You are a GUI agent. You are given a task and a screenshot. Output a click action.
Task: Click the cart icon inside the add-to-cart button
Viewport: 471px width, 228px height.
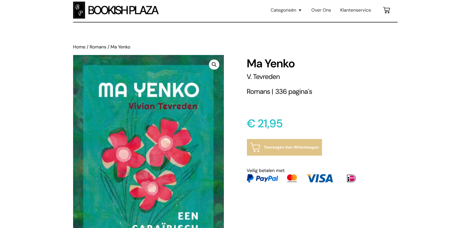(255, 147)
